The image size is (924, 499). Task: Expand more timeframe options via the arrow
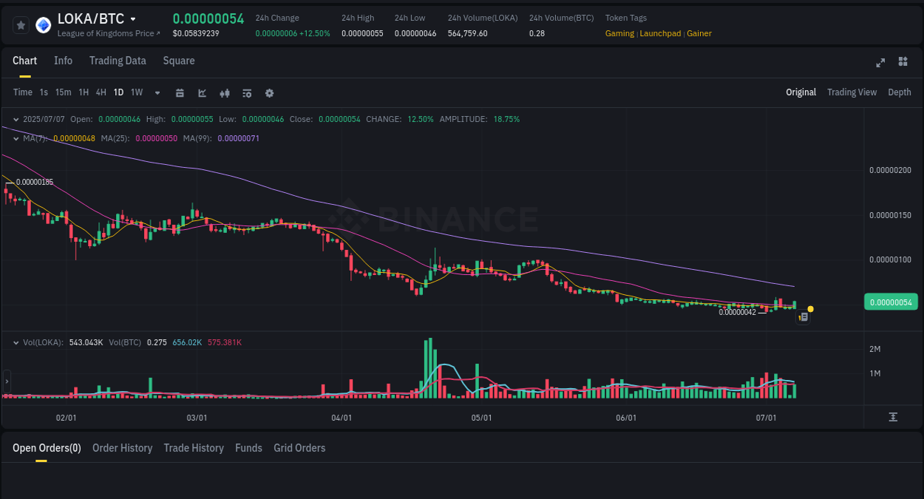coord(157,92)
